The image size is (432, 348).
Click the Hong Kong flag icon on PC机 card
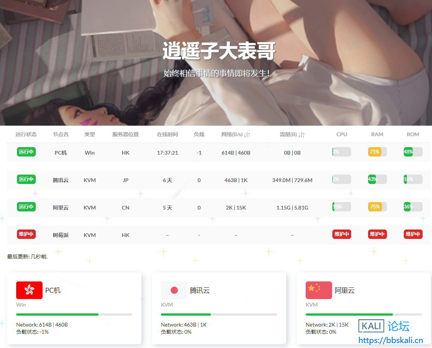[x=29, y=290]
